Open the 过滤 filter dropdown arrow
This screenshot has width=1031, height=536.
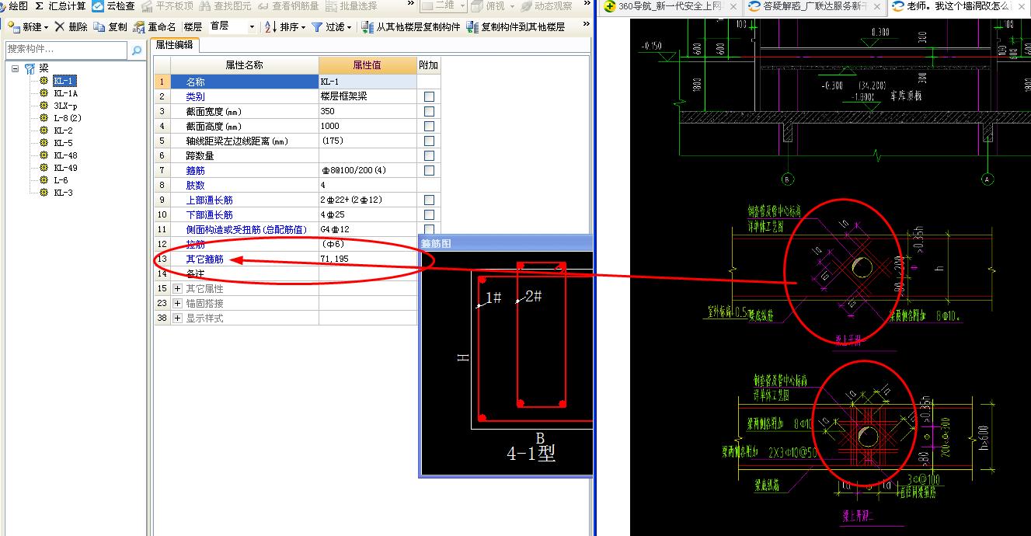pyautogui.click(x=349, y=27)
